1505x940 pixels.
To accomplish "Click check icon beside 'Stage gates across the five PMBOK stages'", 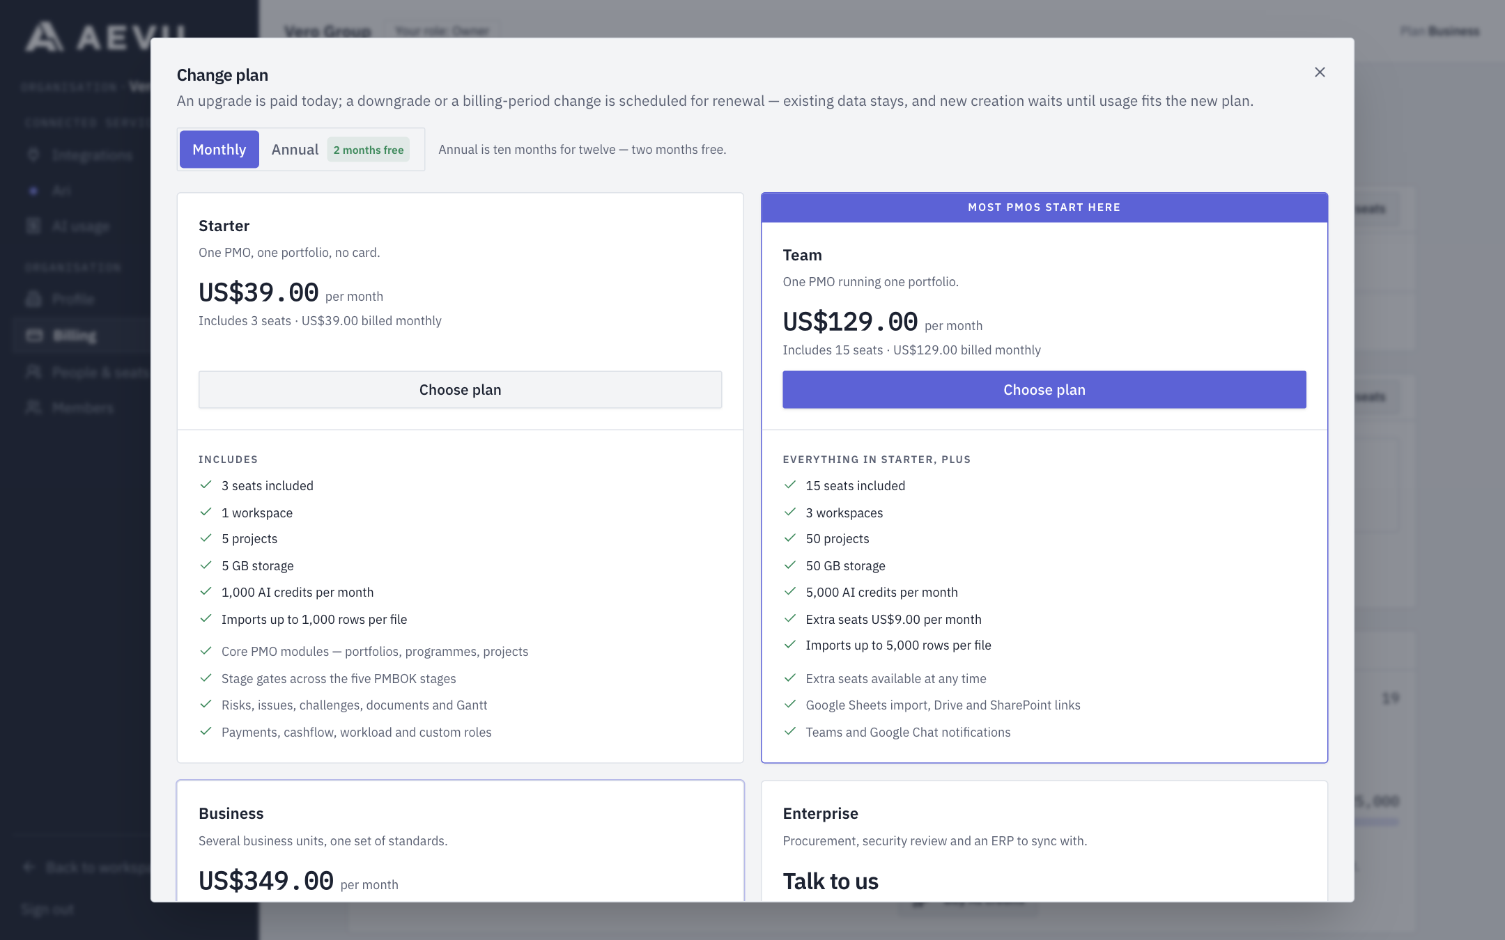I will (x=206, y=678).
